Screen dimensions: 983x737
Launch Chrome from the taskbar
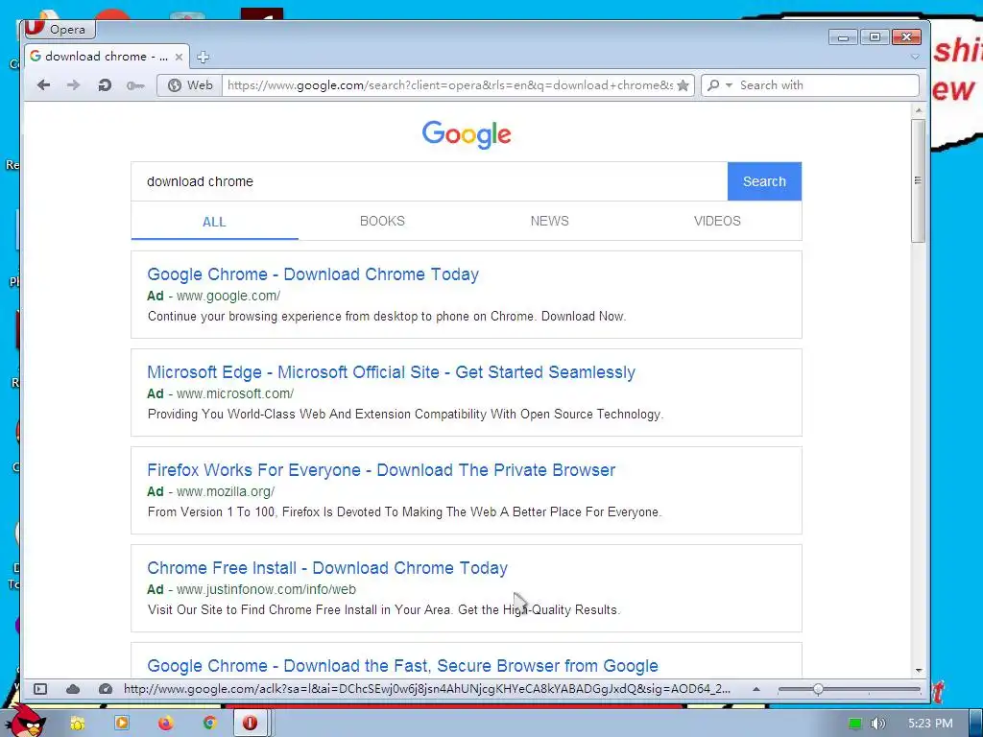click(x=209, y=724)
